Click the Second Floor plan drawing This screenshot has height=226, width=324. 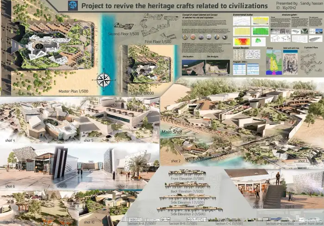point(124,26)
